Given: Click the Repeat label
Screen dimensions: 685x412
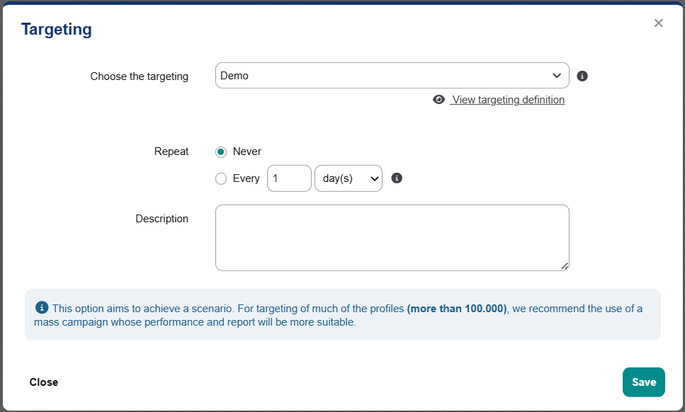Looking at the screenshot, I should click(x=171, y=151).
